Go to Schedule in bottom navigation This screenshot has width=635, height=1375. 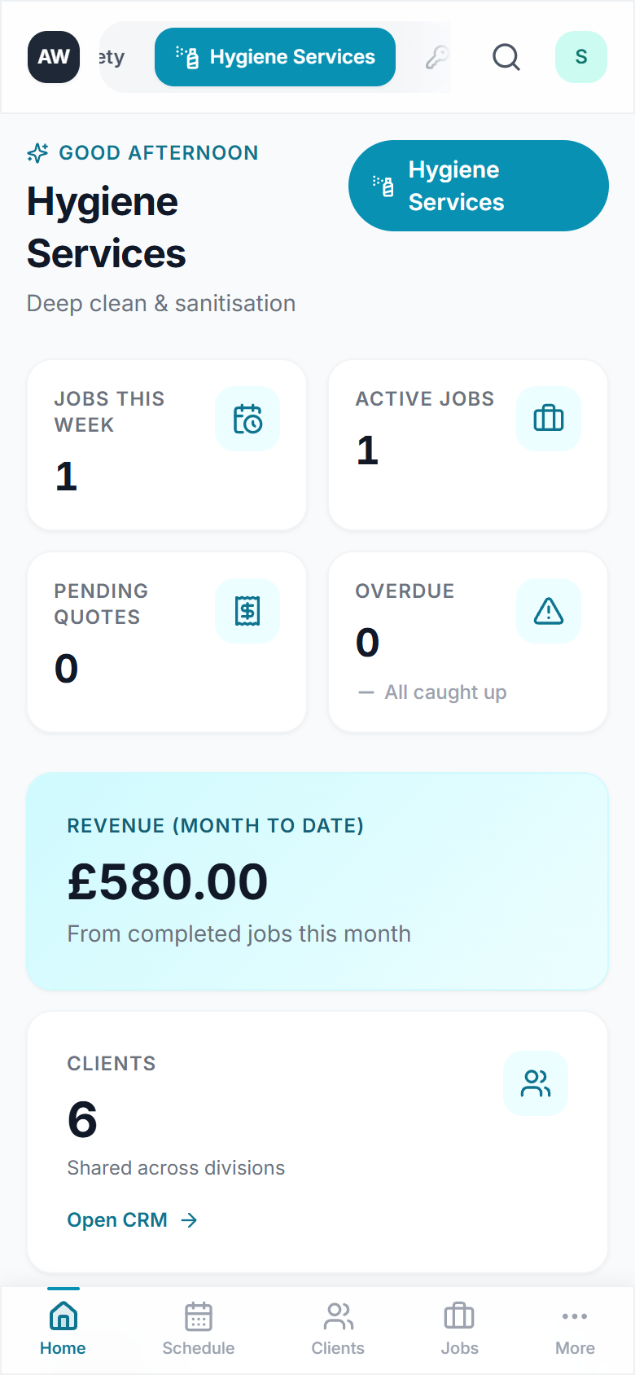pyautogui.click(x=199, y=1329)
